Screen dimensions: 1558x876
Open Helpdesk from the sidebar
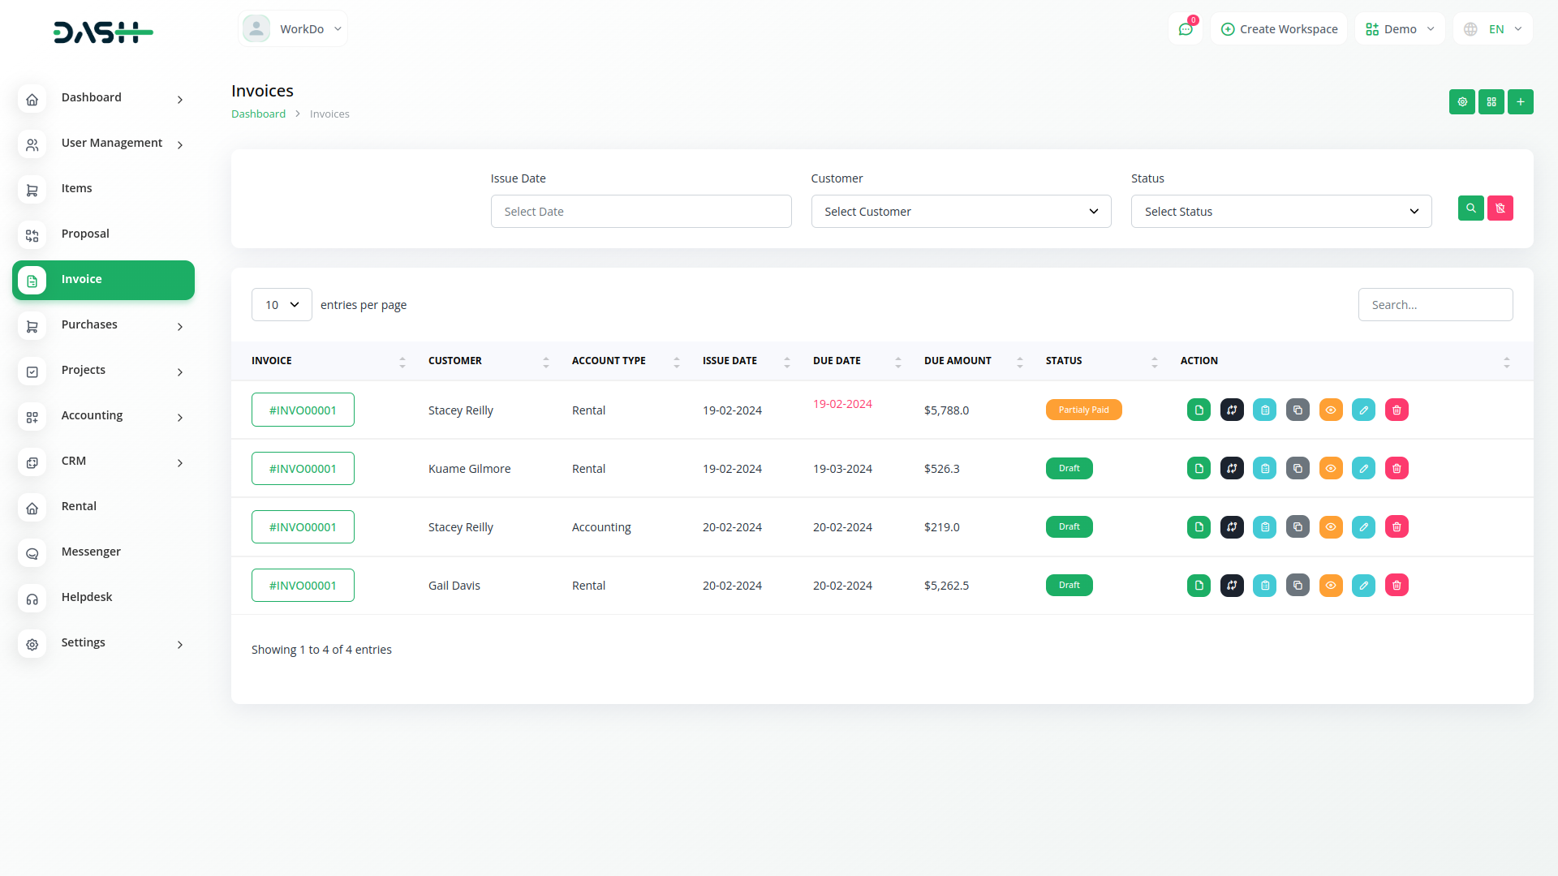[x=87, y=598]
